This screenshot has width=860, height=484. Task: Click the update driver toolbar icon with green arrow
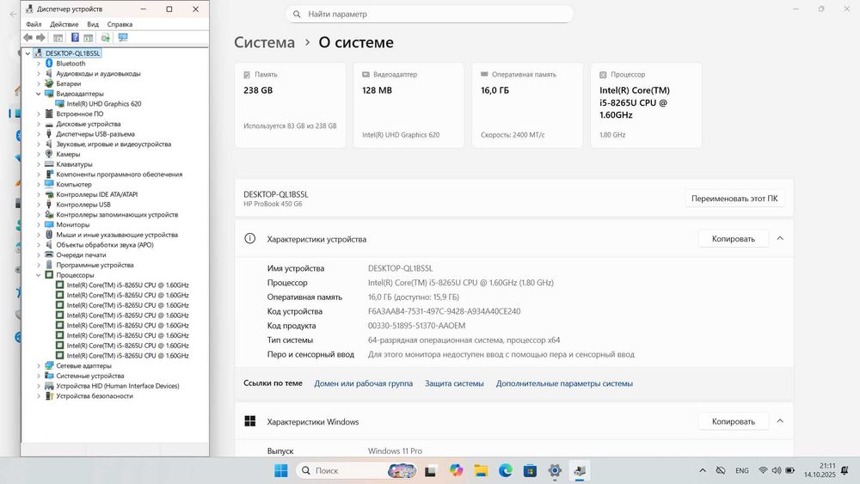click(x=105, y=37)
